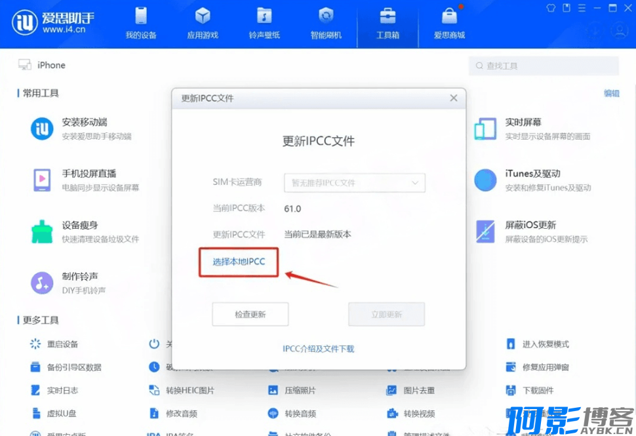Launch 手机投屏直播 tool icon
This screenshot has height=436, width=636.
coord(42,180)
